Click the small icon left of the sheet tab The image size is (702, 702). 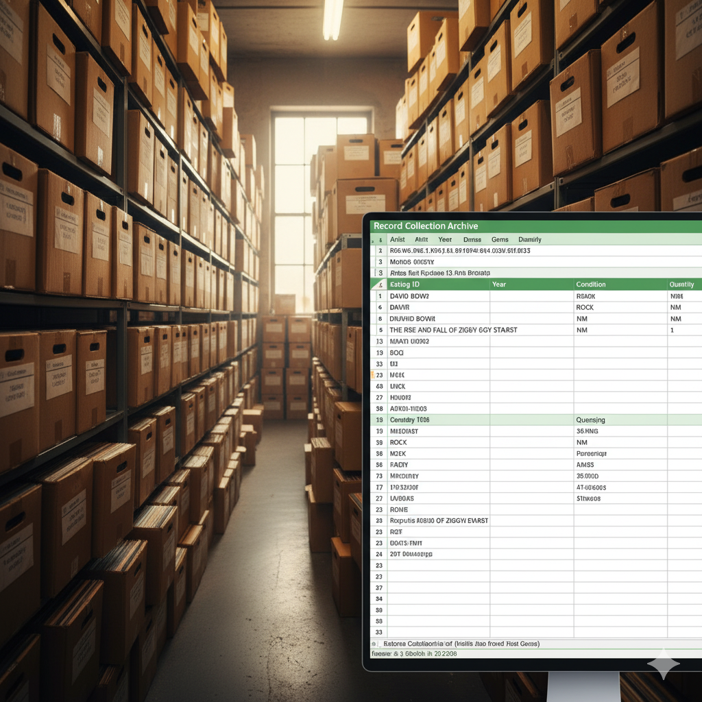(374, 644)
